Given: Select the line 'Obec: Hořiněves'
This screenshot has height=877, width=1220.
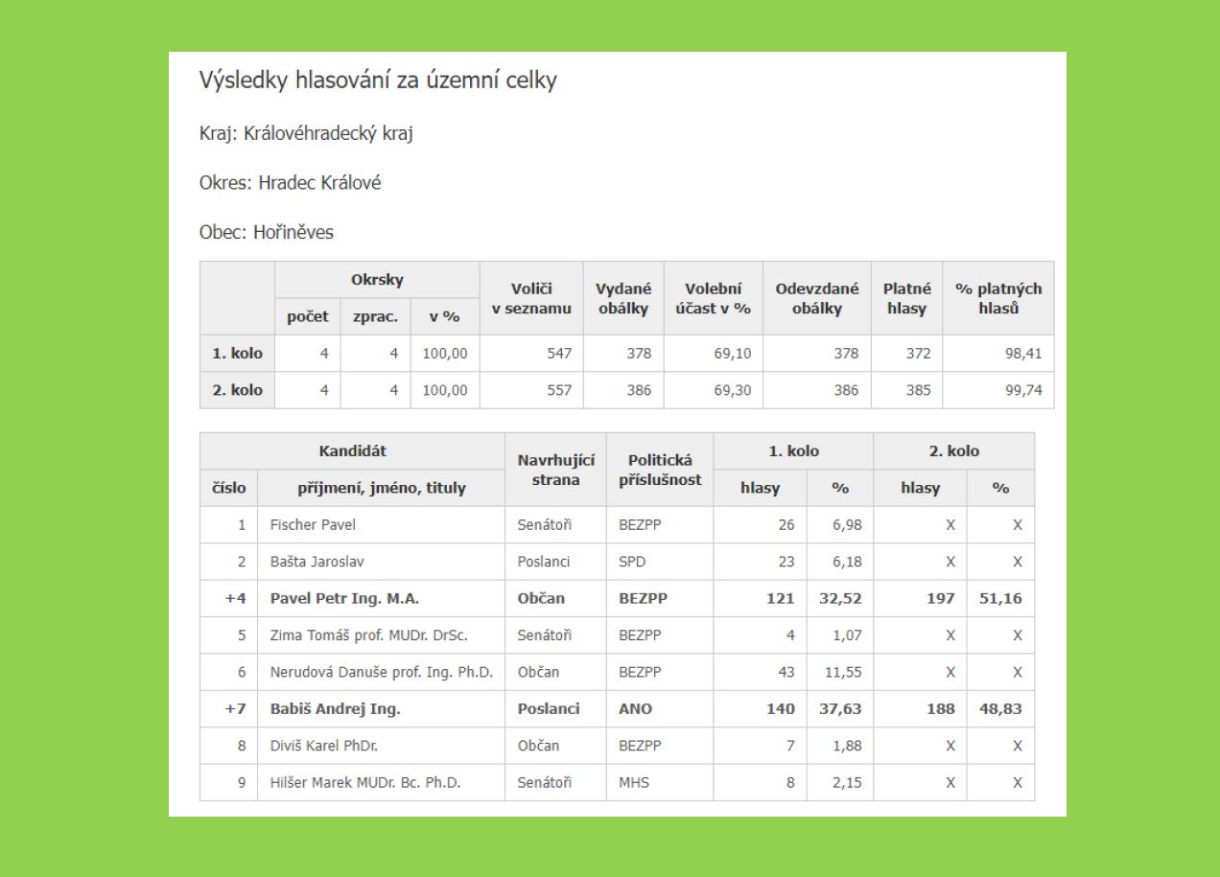Looking at the screenshot, I should point(267,232).
